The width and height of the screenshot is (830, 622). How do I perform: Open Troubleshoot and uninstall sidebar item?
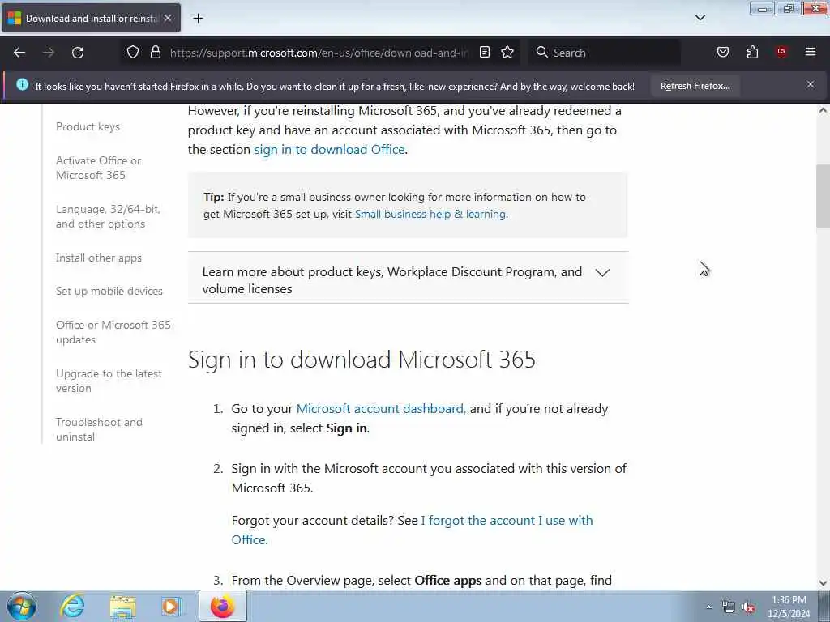coord(99,429)
